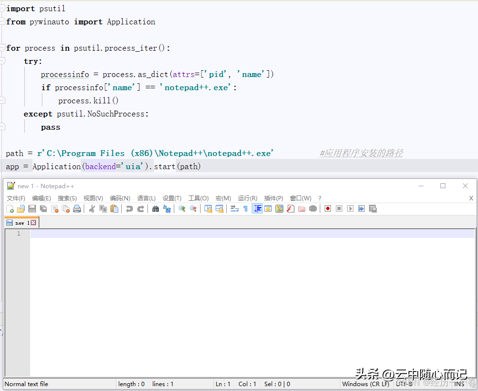This screenshot has height=391, width=478.
Task: Collapse the try block fold marker
Action: (x=2, y=61)
